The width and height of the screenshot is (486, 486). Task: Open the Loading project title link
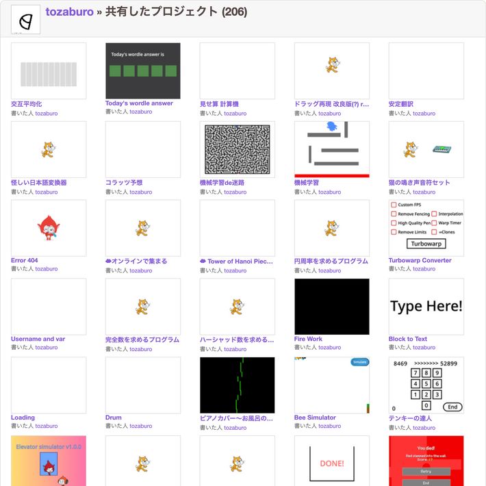point(23,418)
